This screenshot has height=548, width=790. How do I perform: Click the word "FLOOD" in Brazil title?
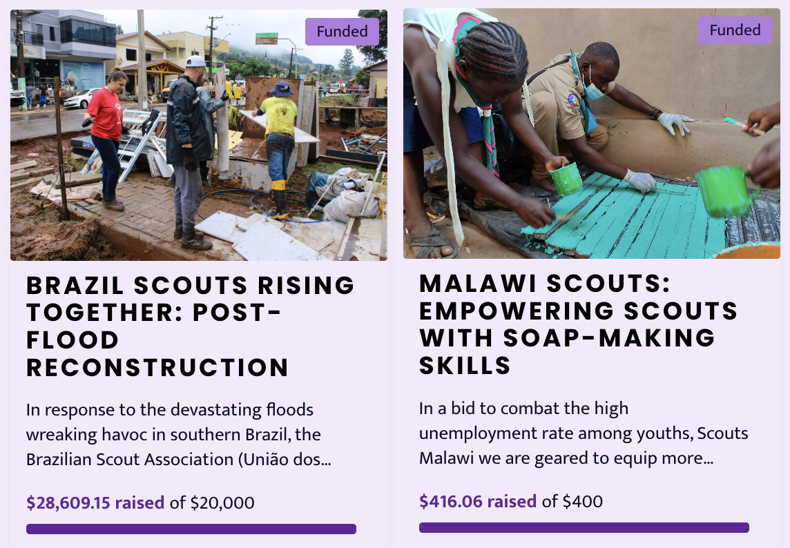73,340
